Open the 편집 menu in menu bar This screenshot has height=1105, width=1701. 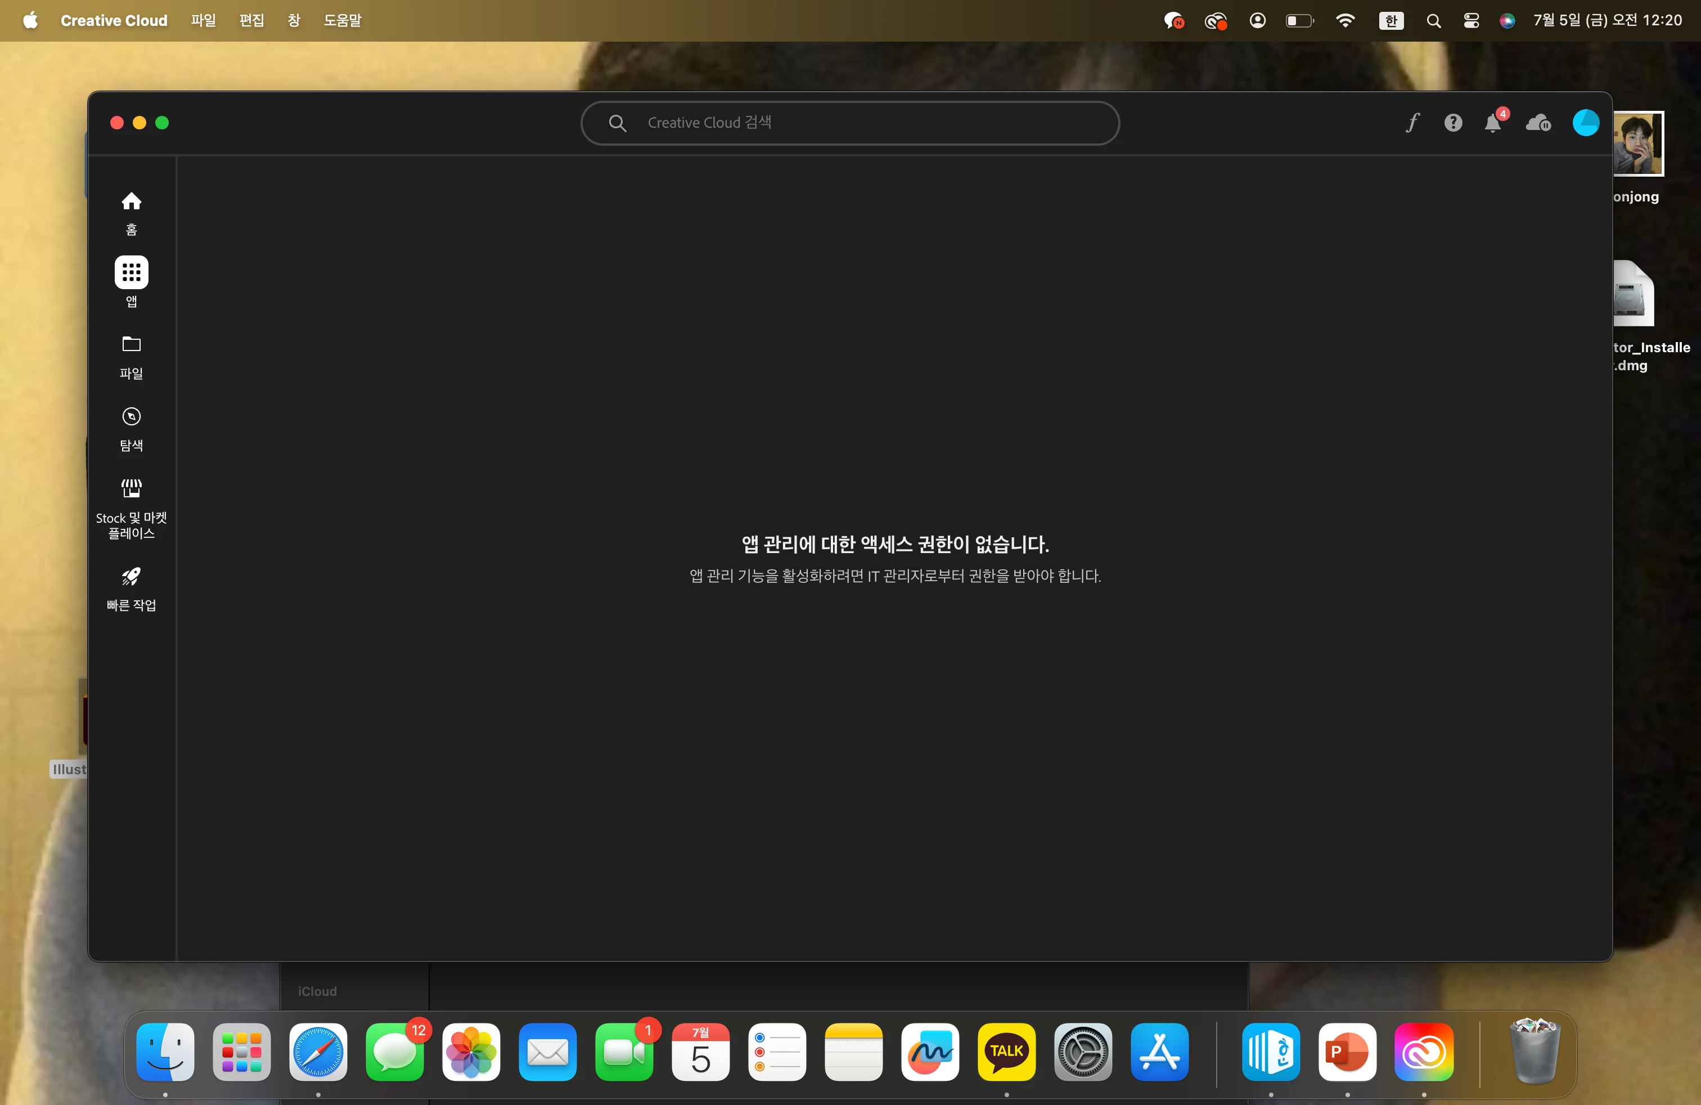(x=251, y=20)
